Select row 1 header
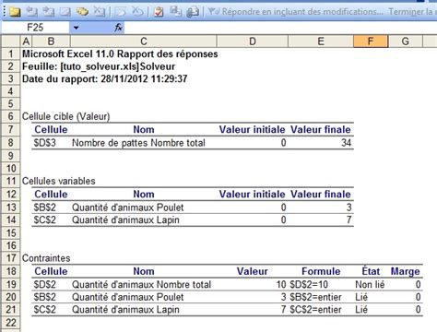437x332 pixels. click(11, 53)
